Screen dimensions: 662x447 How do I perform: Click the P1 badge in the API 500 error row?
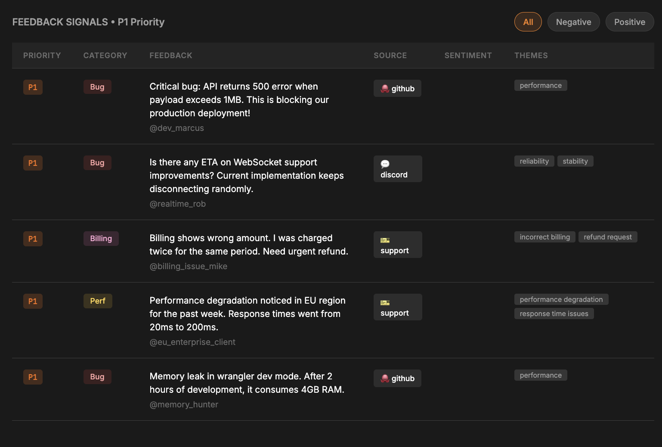(33, 87)
